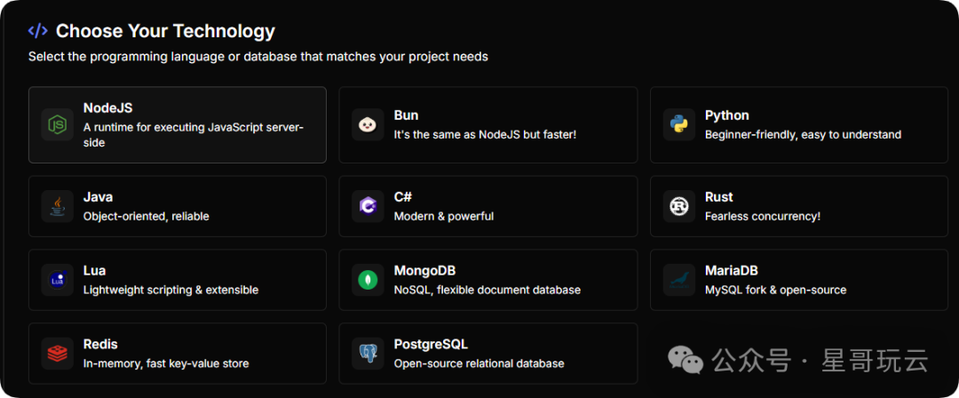Click the MariaDB seal logo icon
The width and height of the screenshot is (959, 398).
click(x=678, y=280)
